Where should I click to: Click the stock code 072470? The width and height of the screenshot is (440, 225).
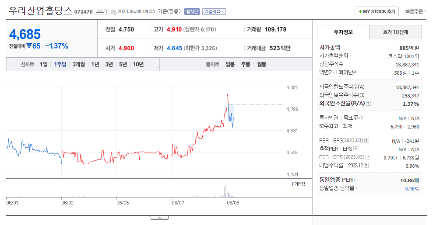click(83, 12)
